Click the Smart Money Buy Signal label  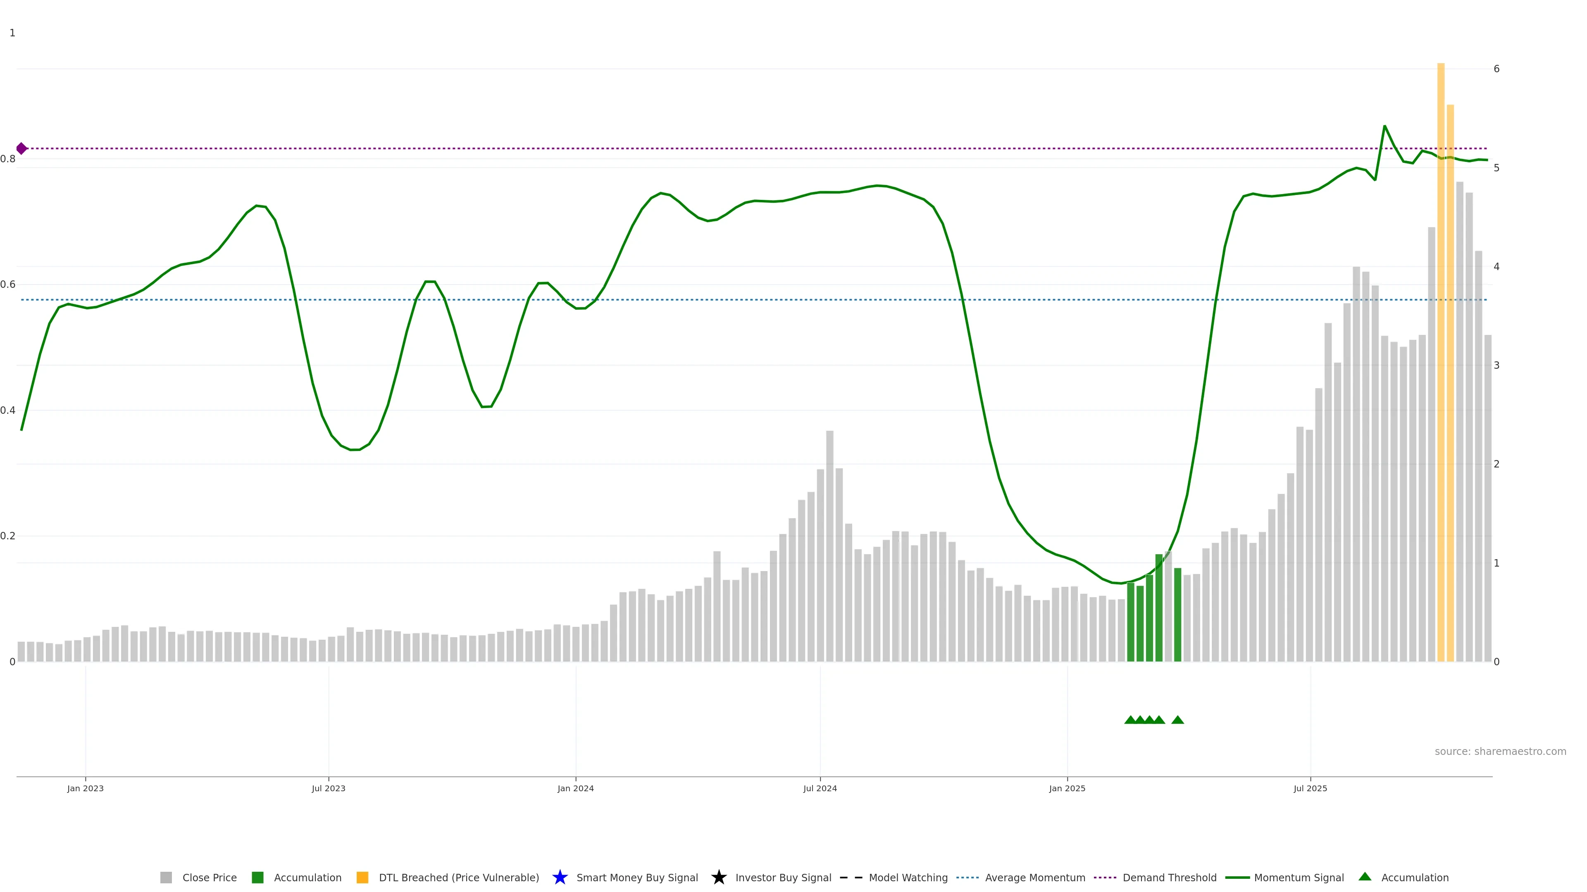[637, 877]
